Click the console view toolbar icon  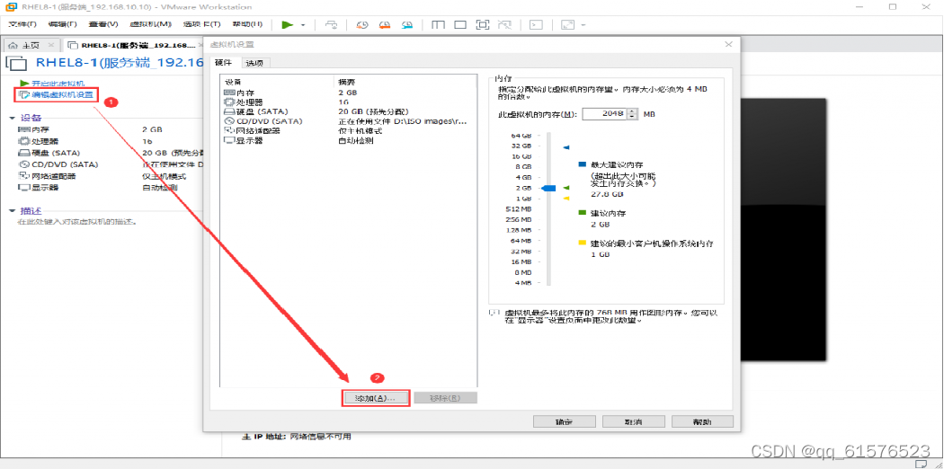point(536,24)
